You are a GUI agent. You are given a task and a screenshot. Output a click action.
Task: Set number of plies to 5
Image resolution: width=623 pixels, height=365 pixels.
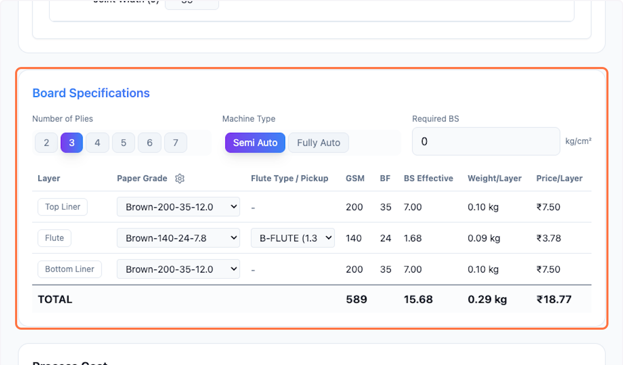[124, 143]
